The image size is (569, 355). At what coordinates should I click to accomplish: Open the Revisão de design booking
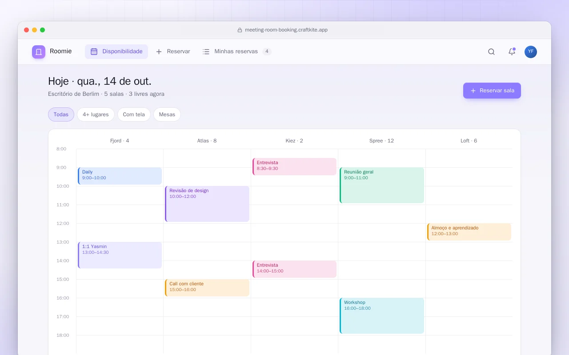(x=207, y=204)
